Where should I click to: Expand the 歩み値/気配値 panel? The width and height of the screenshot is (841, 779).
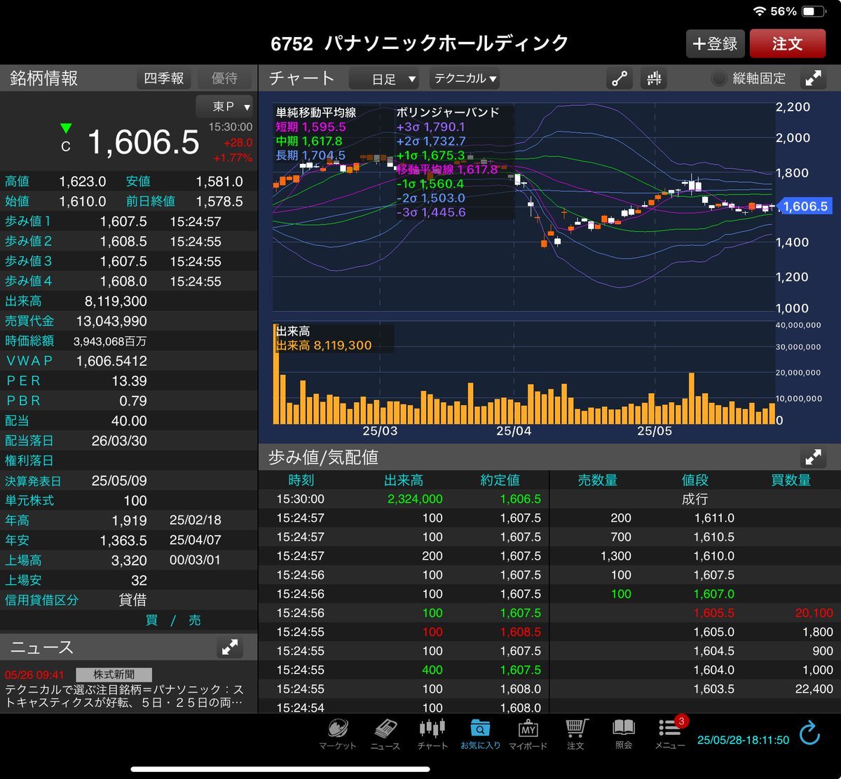(814, 457)
